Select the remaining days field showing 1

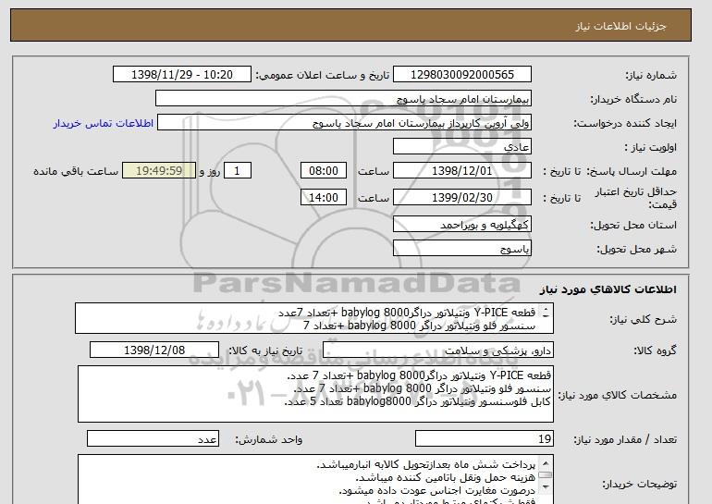pyautogui.click(x=237, y=171)
